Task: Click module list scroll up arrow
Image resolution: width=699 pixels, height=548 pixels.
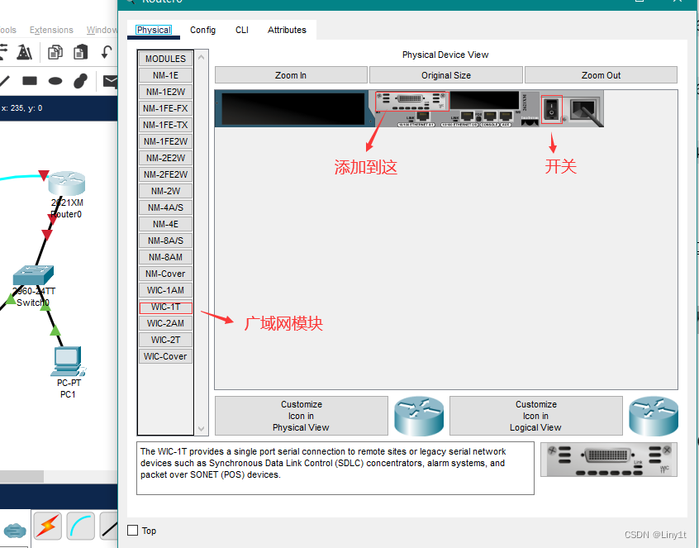Action: point(201,57)
